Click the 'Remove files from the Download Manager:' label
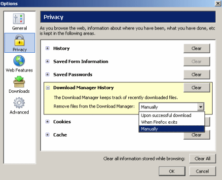Image resolution: width=222 pixels, height=180 pixels. [x=94, y=107]
